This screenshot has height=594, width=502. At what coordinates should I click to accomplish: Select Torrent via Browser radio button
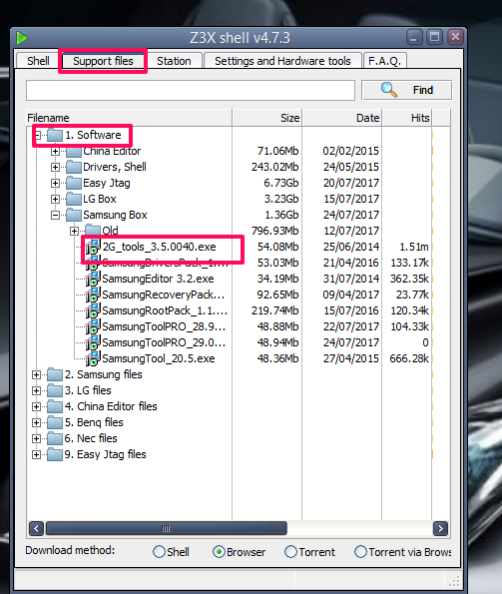tap(361, 551)
